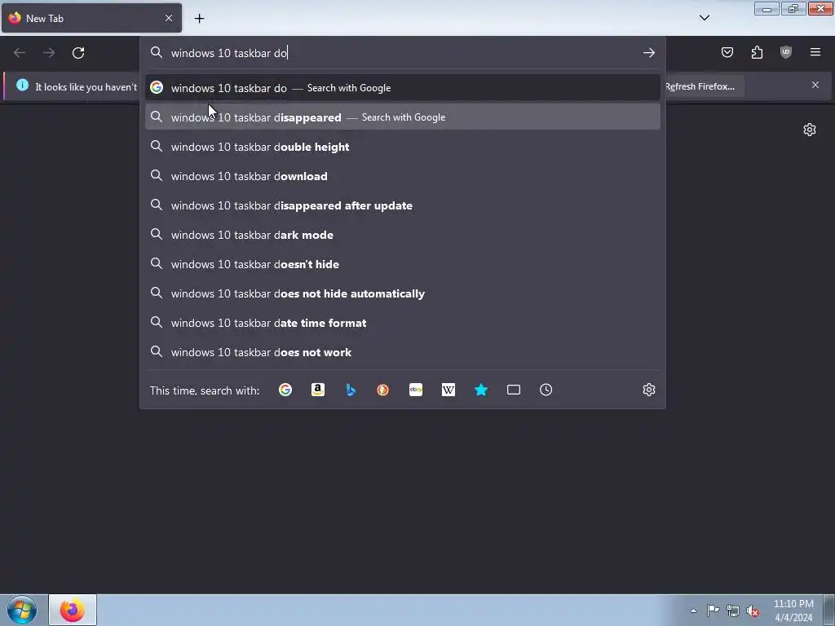Viewport: 835px width, 626px height.
Task: Search bookmarks with the star icon
Action: click(x=481, y=390)
